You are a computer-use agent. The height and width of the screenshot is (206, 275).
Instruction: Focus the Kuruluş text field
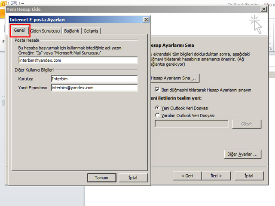(x=94, y=79)
